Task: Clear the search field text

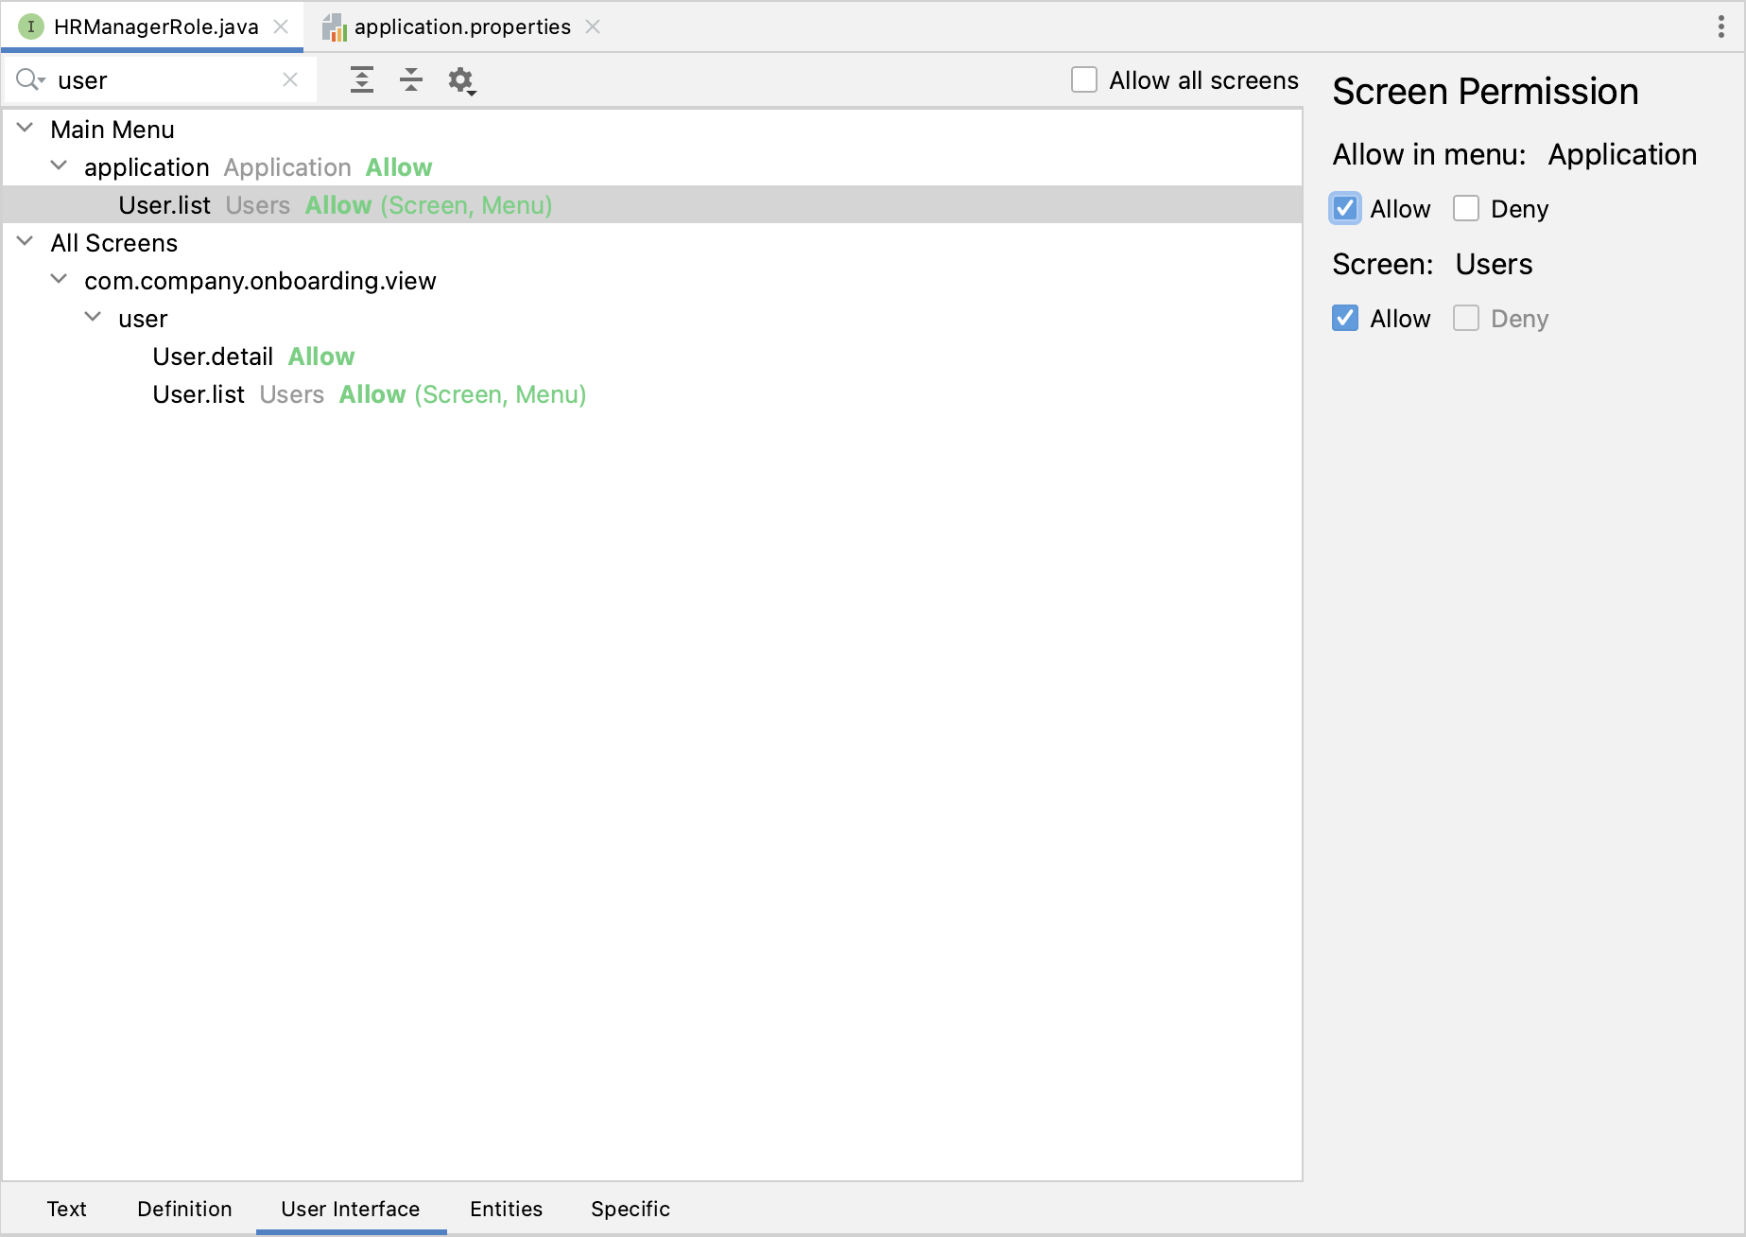Action: point(290,80)
